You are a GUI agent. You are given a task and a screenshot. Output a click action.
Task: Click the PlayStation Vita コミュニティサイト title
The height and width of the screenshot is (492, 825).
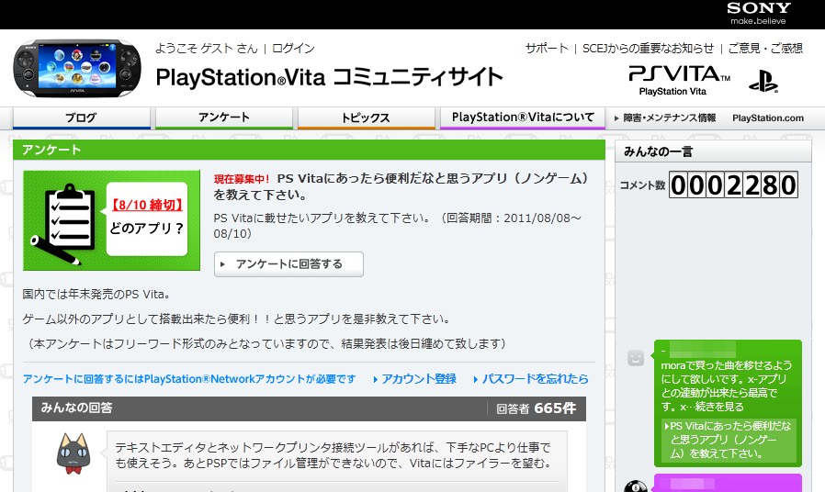330,77
